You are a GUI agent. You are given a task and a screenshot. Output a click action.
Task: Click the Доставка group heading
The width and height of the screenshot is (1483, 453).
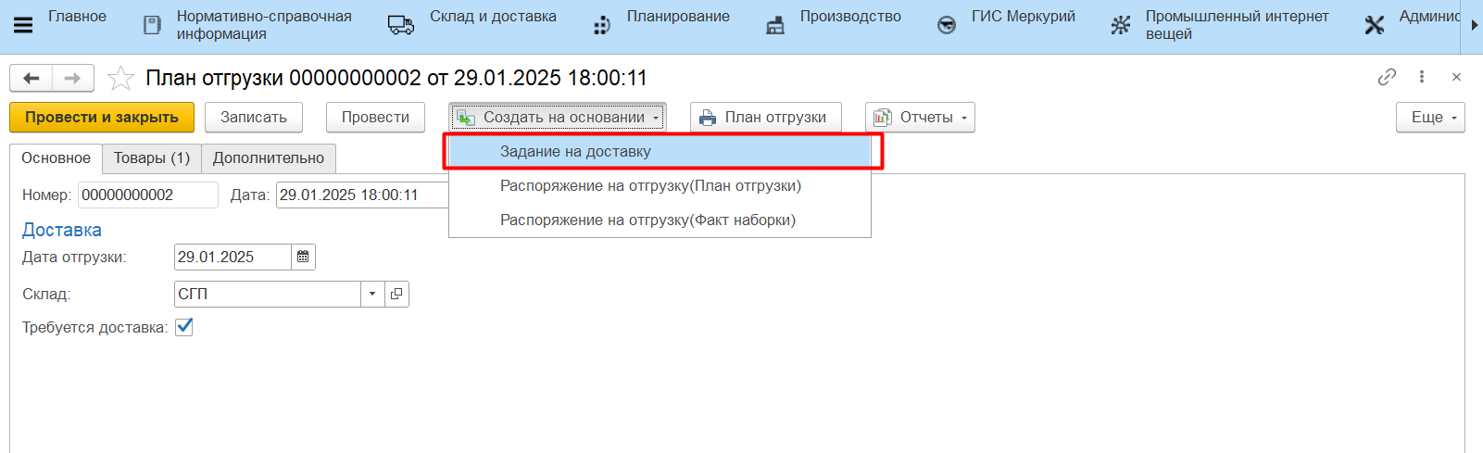pyautogui.click(x=62, y=230)
